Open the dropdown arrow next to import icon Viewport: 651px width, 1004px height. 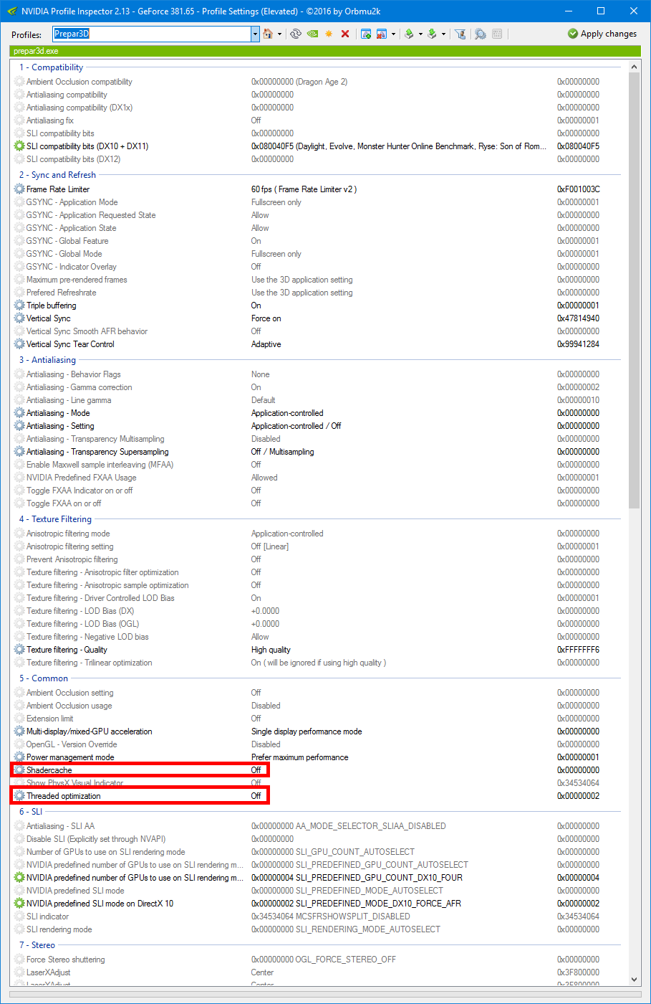coord(443,34)
